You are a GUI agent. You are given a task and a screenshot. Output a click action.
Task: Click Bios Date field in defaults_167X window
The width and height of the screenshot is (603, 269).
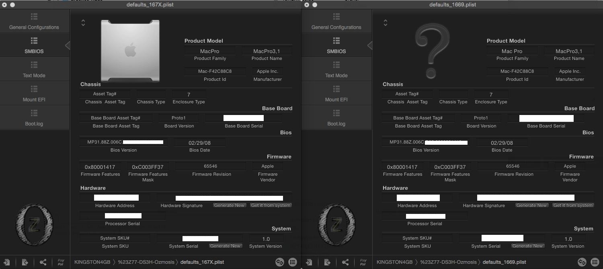[x=199, y=143]
